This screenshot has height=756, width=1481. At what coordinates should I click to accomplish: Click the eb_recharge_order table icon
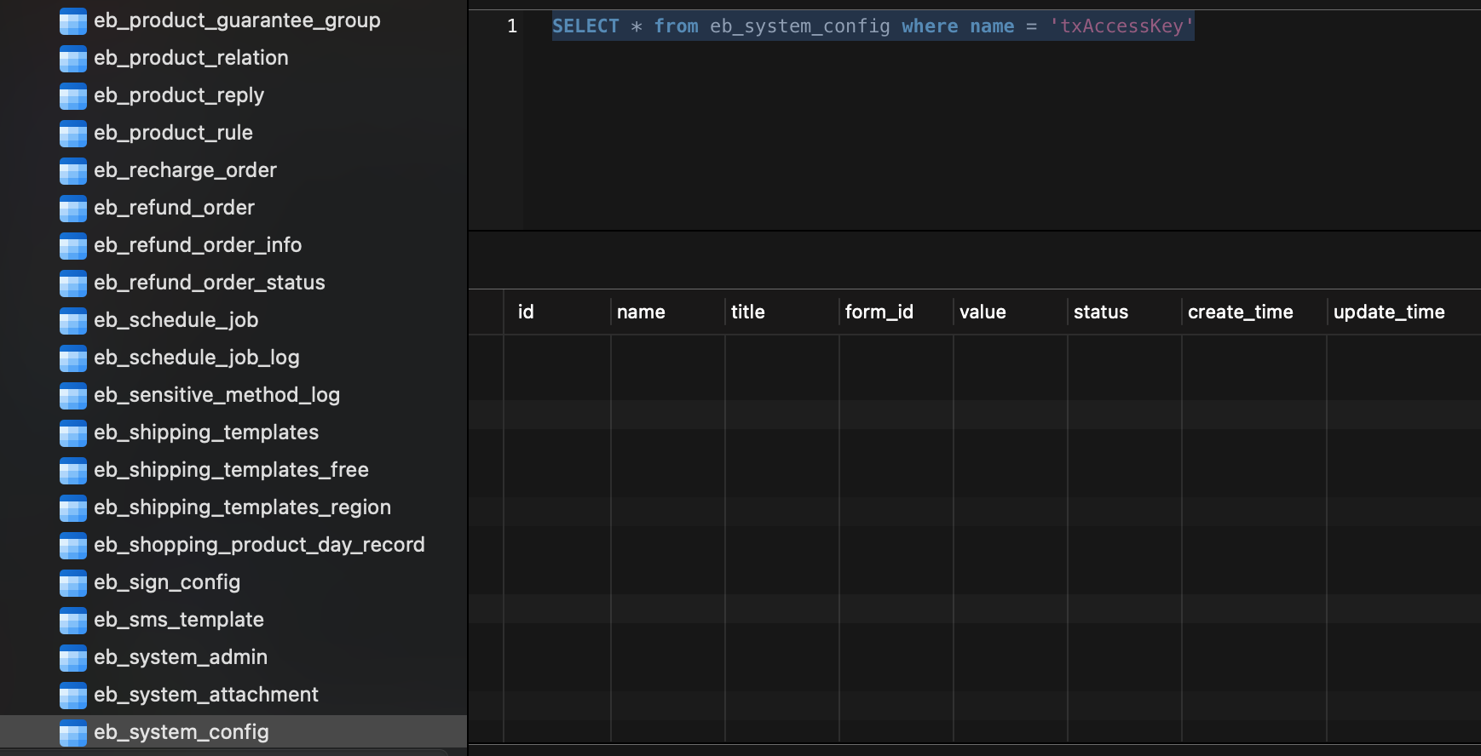point(73,171)
